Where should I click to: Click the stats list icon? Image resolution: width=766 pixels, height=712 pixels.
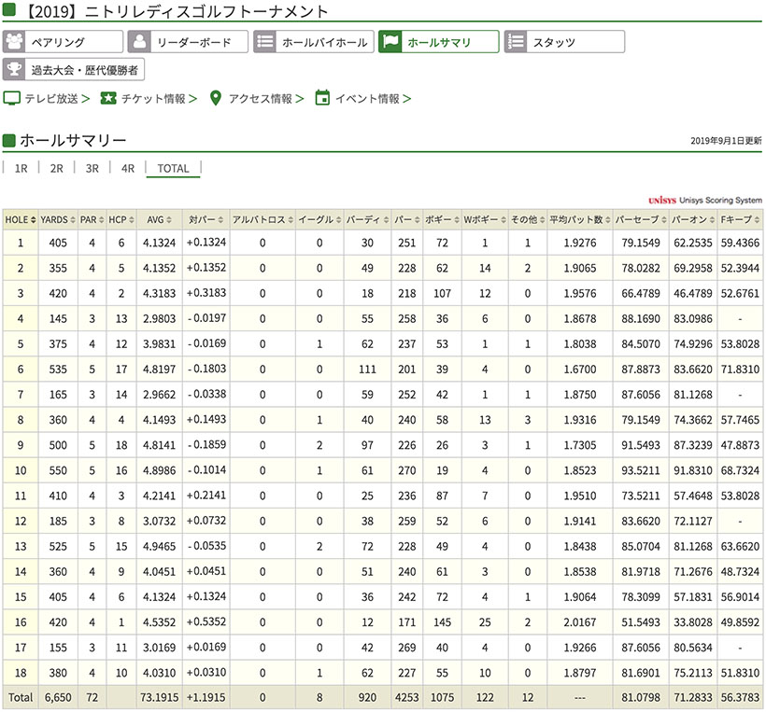point(516,42)
